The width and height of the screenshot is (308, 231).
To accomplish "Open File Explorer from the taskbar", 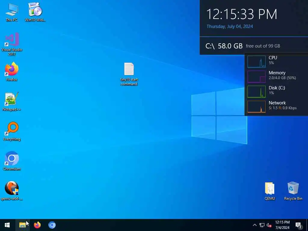I will click(22, 225).
